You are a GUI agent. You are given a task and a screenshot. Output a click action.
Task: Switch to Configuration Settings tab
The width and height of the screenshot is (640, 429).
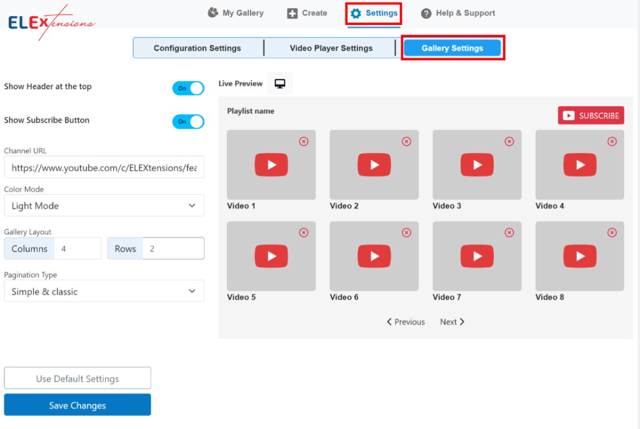tap(197, 48)
